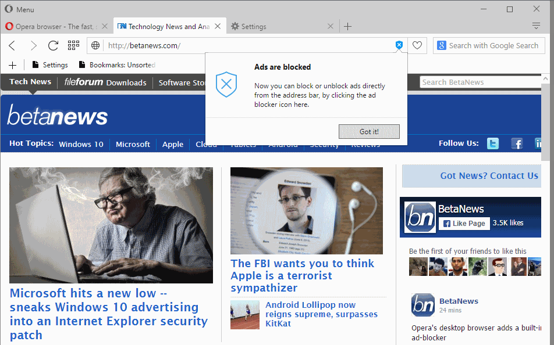Close the Technology News tab
Image resolution: width=554 pixels, height=345 pixels.
point(218,26)
